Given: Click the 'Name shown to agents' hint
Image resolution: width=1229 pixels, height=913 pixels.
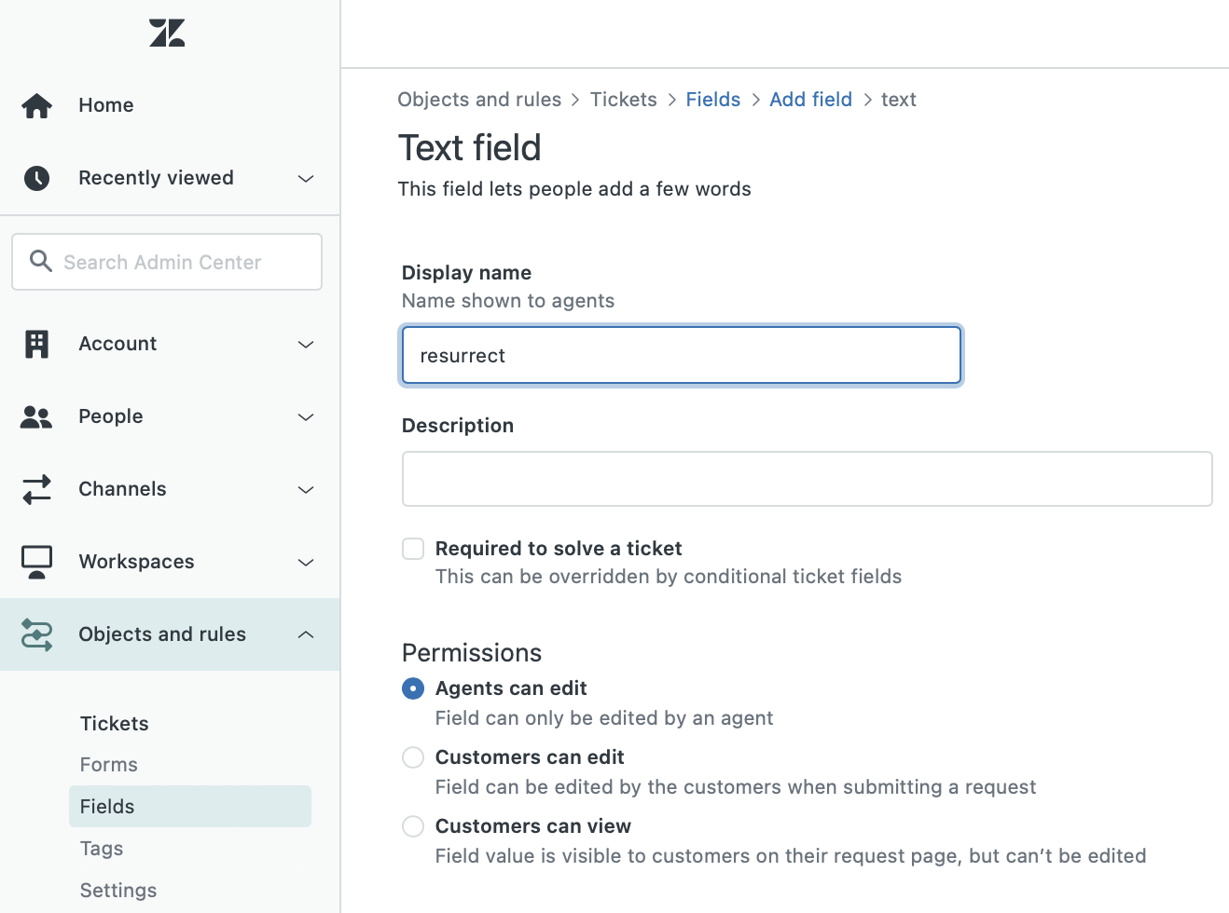Looking at the screenshot, I should (x=508, y=301).
